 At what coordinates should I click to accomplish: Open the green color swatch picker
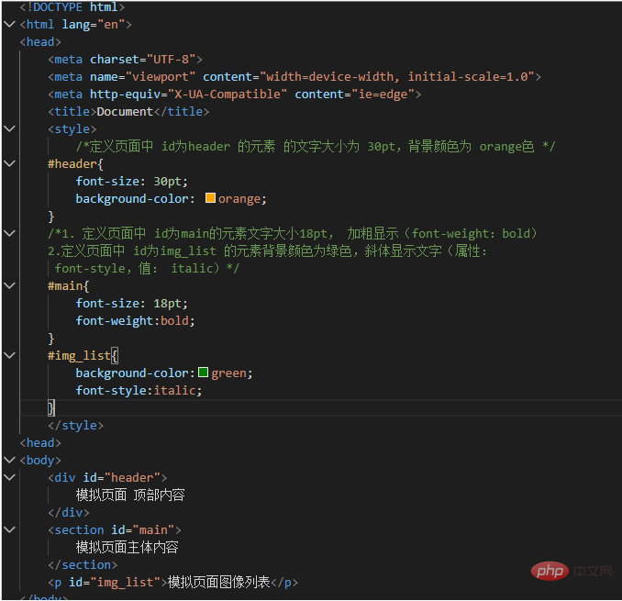coord(203,373)
